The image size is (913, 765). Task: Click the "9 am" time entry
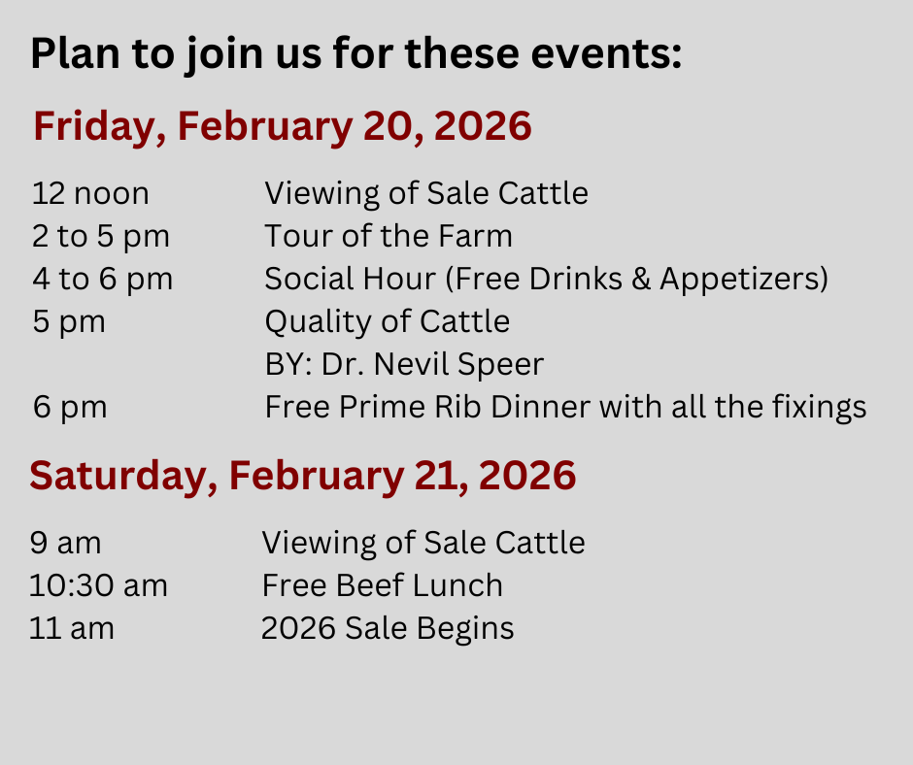pyautogui.click(x=66, y=543)
